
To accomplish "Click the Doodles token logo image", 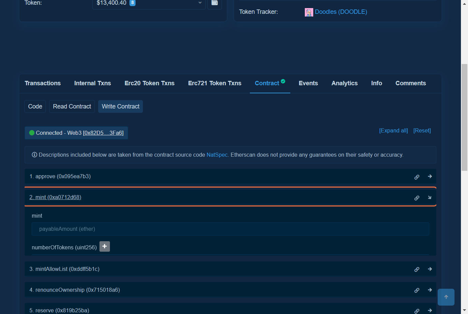I will (x=309, y=12).
